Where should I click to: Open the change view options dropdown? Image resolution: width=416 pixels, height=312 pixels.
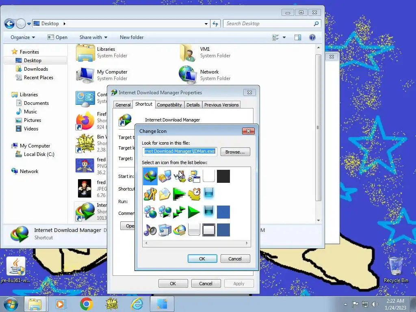(284, 37)
